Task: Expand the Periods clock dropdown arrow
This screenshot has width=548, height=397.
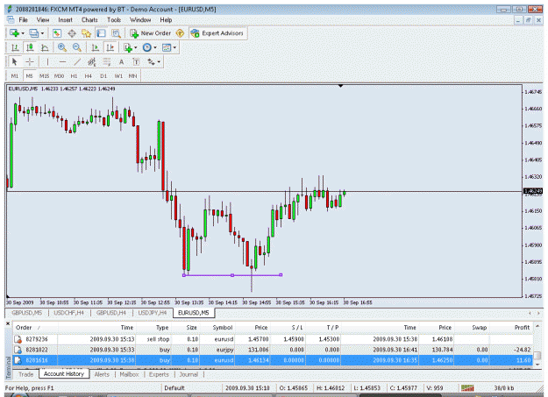Action: pos(155,48)
